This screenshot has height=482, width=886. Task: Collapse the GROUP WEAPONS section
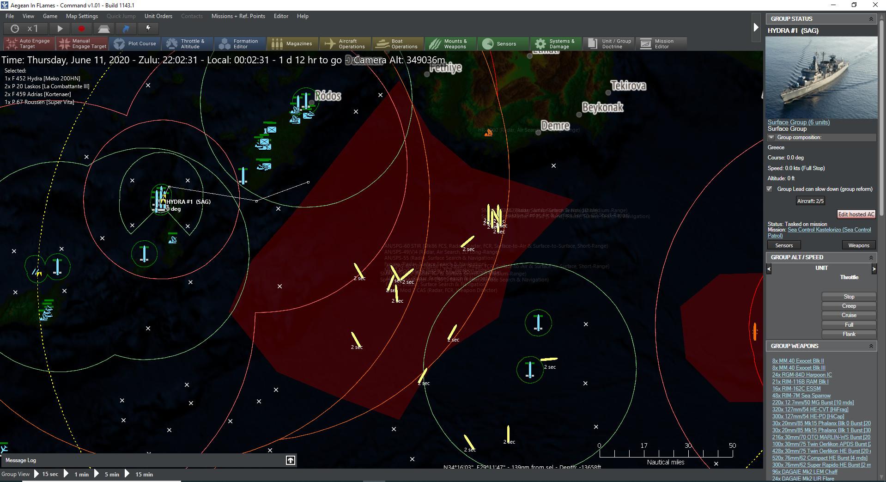point(870,346)
